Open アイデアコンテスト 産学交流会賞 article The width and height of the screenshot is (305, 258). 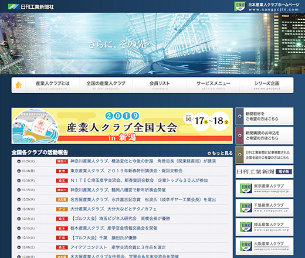click(118, 247)
